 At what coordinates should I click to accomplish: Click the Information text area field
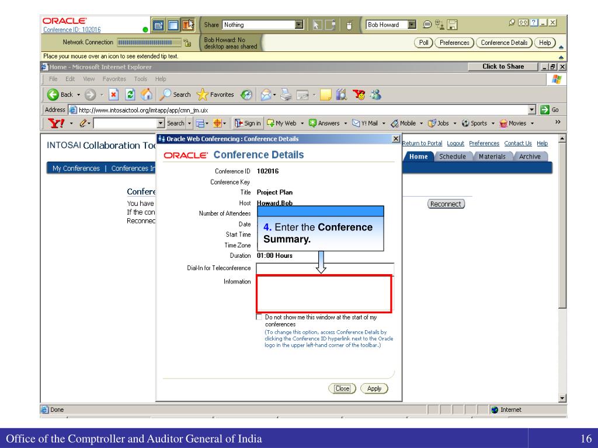324,293
